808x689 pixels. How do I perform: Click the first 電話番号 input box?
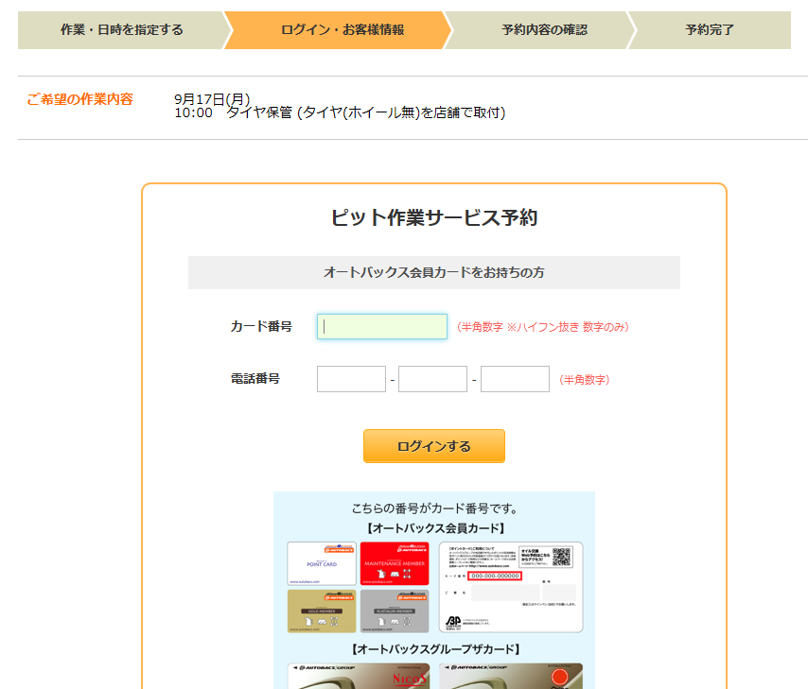tap(350, 378)
